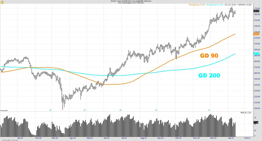Screen dimensions: 262x141
Task: Click the orange 326,65 price tag
Action: [x=256, y=34]
